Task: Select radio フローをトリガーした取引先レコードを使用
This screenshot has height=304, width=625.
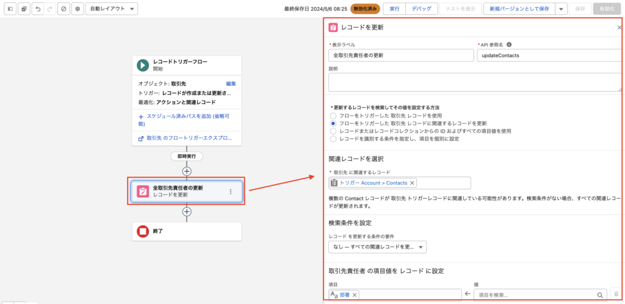Action: [x=333, y=115]
